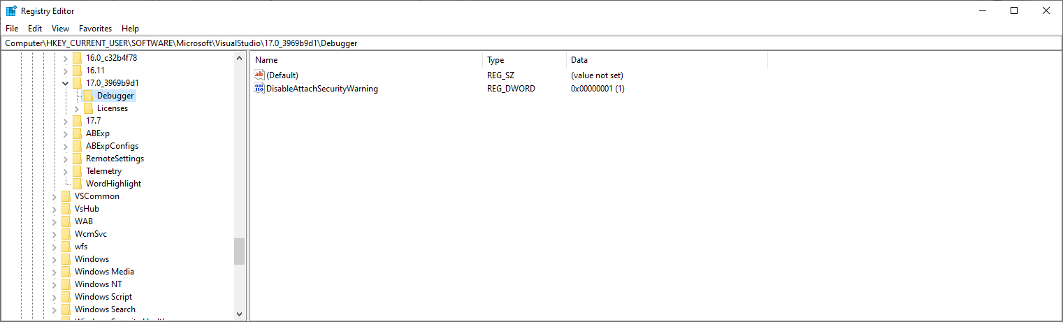The image size is (1063, 322).
Task: Expand the 16.11 key
Action: (66, 71)
